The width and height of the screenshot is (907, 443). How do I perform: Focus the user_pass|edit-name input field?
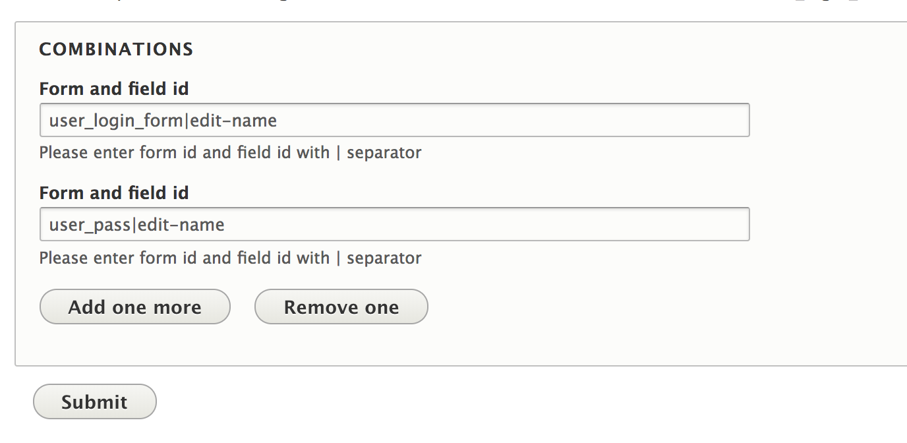[394, 225]
